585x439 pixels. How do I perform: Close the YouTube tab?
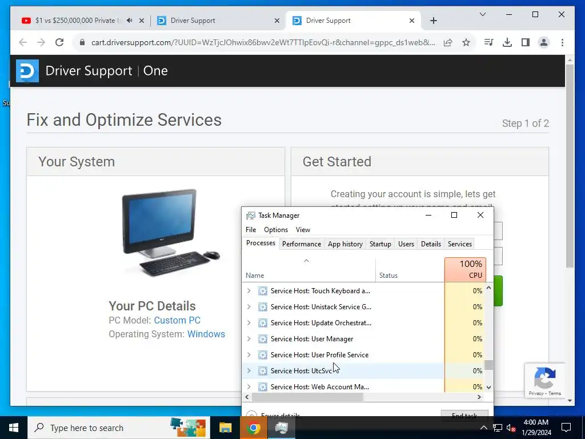pos(142,21)
